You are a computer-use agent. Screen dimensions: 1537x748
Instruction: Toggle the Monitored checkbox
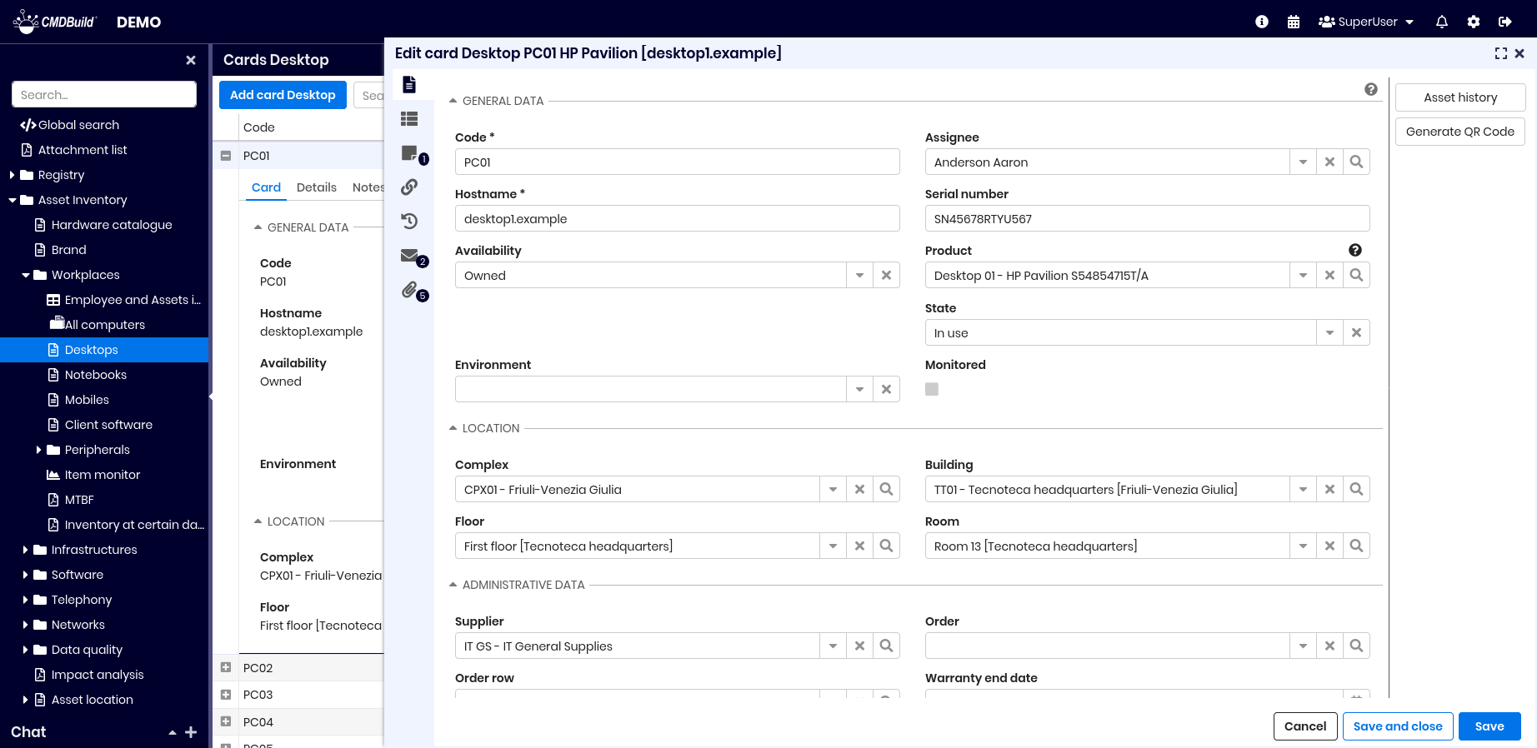tap(932, 389)
